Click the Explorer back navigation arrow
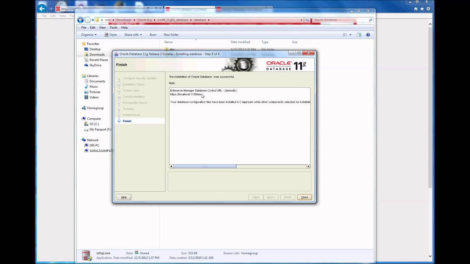This screenshot has width=470, height=264. point(80,20)
